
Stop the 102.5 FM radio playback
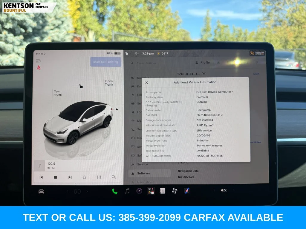pyautogui.click(x=56, y=177)
